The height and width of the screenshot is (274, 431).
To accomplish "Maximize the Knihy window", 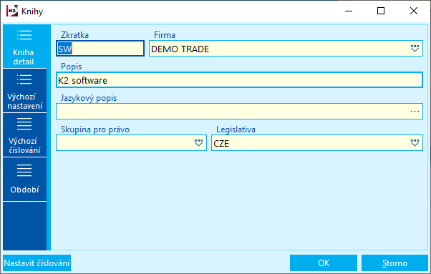I will point(381,11).
